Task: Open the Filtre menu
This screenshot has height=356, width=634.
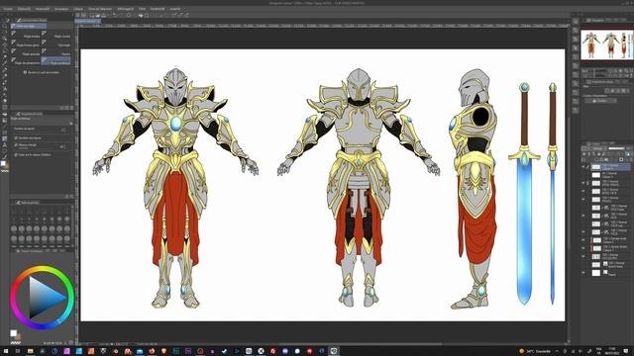Action: pos(142,9)
